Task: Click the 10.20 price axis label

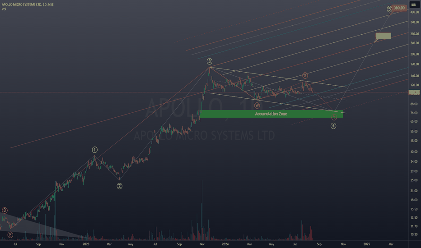Action: click(x=414, y=234)
